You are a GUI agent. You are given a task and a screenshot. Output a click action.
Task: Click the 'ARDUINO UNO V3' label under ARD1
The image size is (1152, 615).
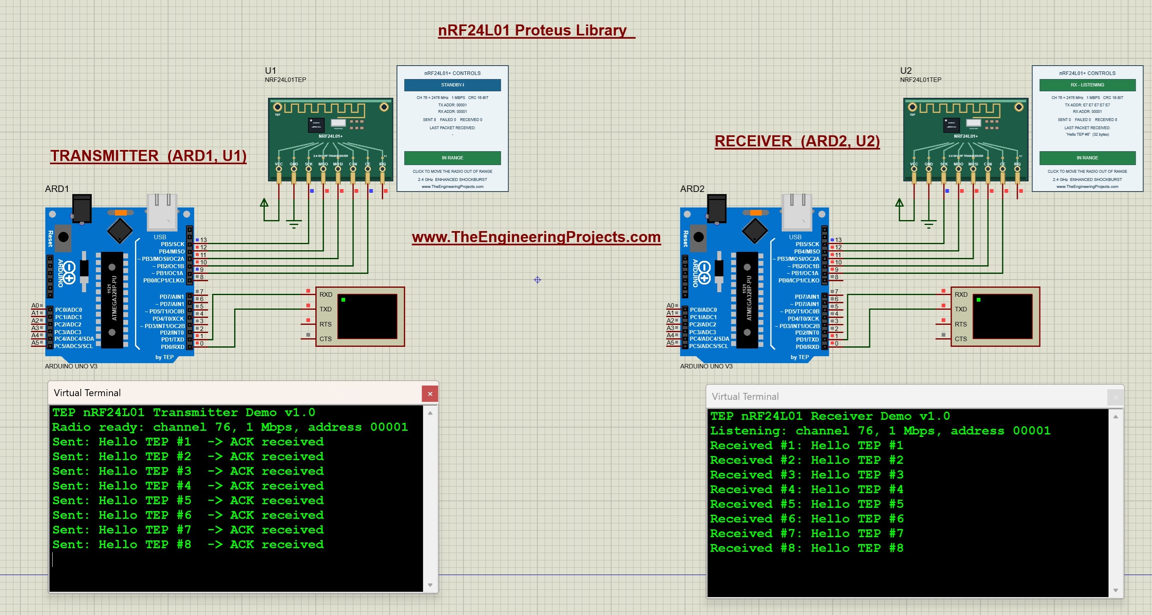(71, 366)
